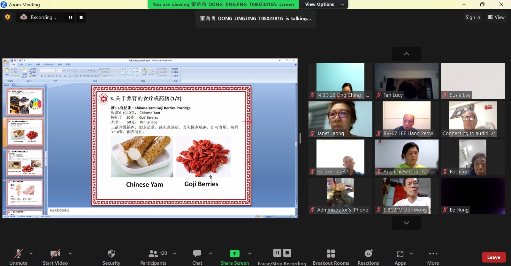This screenshot has height=266, width=511.
Task: Click the Sign in button
Action: pos(473,17)
